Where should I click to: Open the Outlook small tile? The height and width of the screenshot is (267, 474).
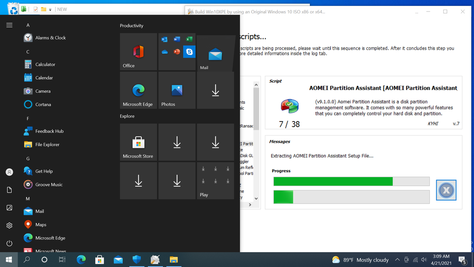pyautogui.click(x=164, y=39)
